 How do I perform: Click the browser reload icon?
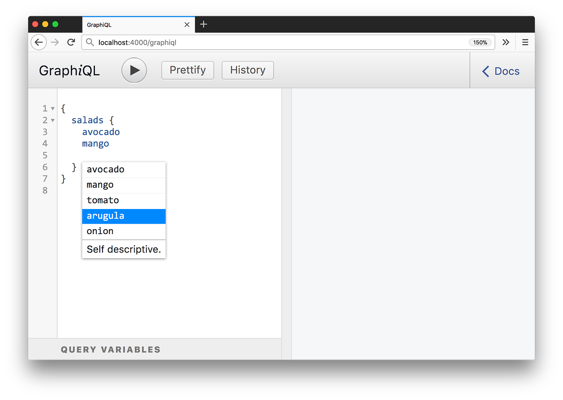point(71,42)
